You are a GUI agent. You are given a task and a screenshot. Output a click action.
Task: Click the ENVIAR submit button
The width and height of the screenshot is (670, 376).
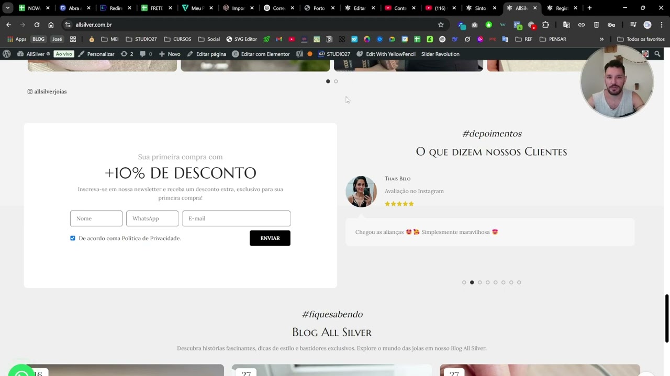click(270, 238)
